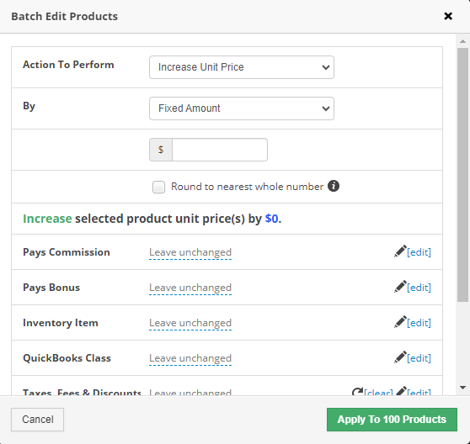Click the pencil icon for Inventory Item

(x=400, y=322)
